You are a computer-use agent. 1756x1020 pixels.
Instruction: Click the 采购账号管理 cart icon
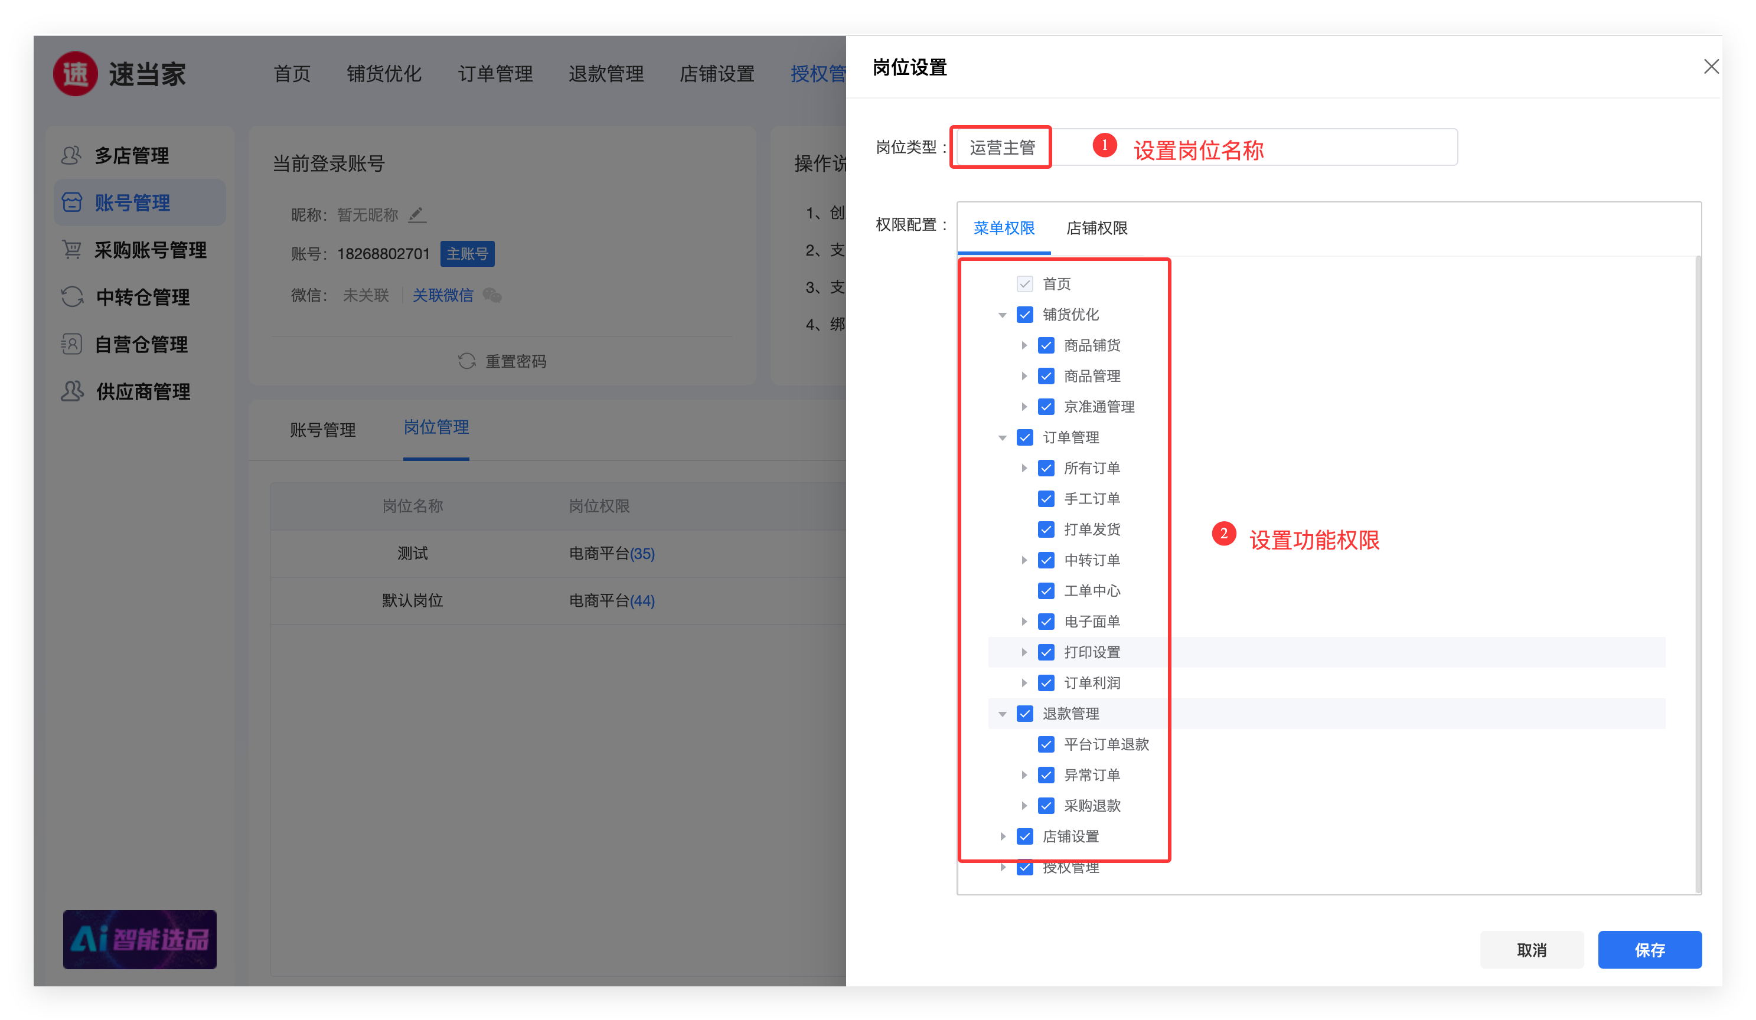71,250
